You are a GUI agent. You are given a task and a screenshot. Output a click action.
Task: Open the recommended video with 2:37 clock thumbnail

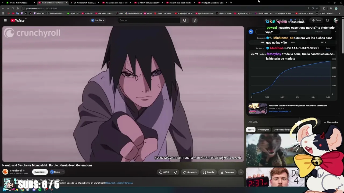pyautogui.click(x=275, y=177)
